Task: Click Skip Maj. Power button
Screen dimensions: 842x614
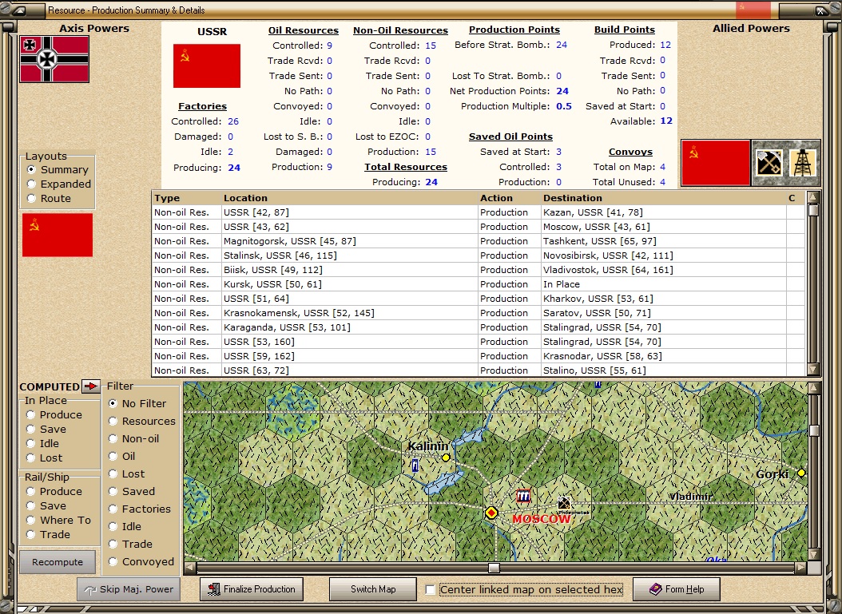Action: pos(129,589)
